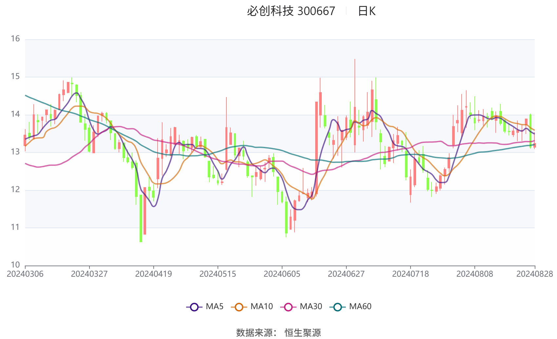Click the 20240627 date axis label
The width and height of the screenshot is (557, 339).
coord(346,274)
